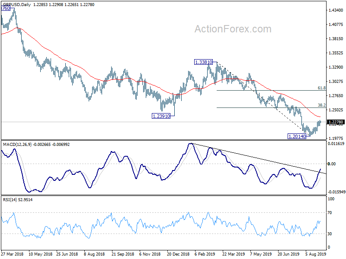
Task: Select the 20 Jun 2019 date label
Action: point(288,254)
